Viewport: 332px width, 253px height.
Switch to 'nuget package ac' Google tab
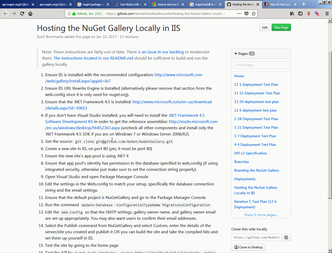[x=94, y=4]
